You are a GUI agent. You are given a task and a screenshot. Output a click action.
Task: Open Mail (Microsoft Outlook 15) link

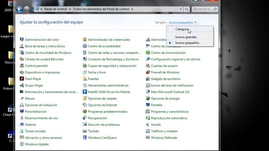[170, 92]
